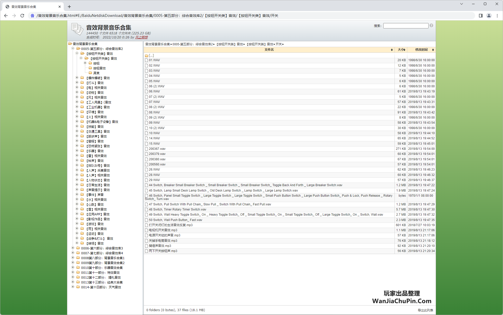This screenshot has width=503, height=315.
Task: Click the browser forward arrow
Action: [x=14, y=16]
